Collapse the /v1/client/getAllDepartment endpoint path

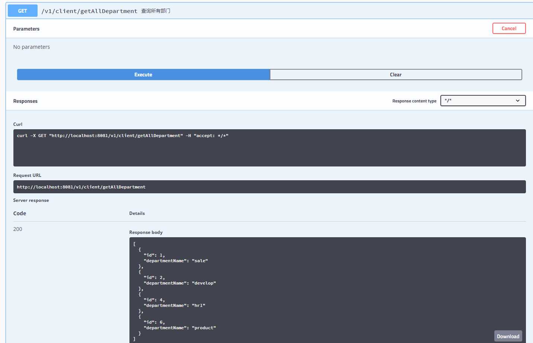click(89, 11)
